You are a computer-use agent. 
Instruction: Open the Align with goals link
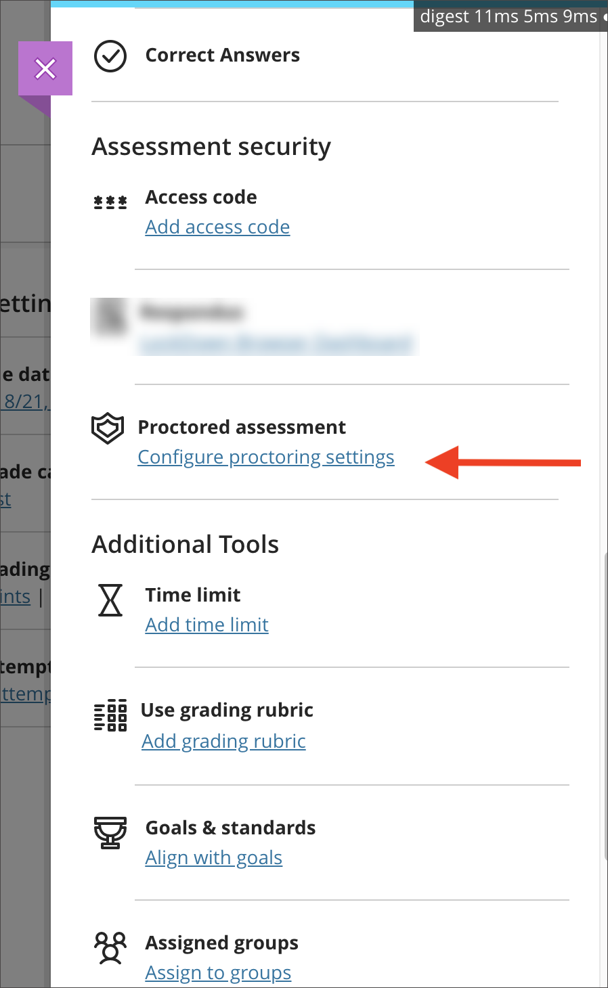click(x=214, y=858)
